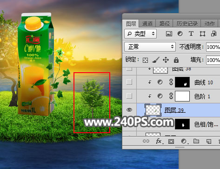Show the 曲线 10 layer visibility box
This screenshot has height=169, width=220.
pyautogui.click(x=129, y=82)
